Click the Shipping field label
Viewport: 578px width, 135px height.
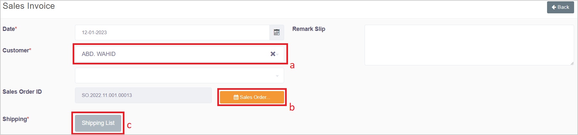click(x=15, y=119)
